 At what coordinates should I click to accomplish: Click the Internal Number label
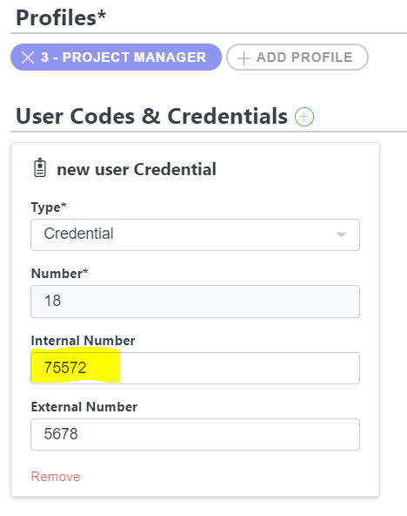pyautogui.click(x=83, y=341)
